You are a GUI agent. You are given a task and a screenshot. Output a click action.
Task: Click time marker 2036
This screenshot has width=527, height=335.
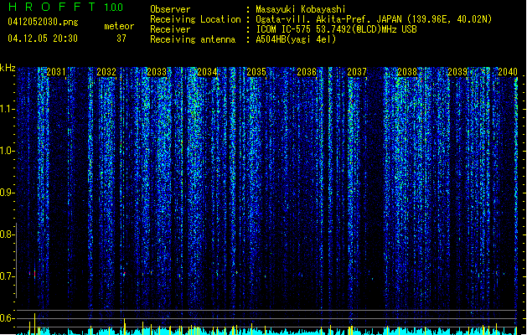(x=307, y=72)
